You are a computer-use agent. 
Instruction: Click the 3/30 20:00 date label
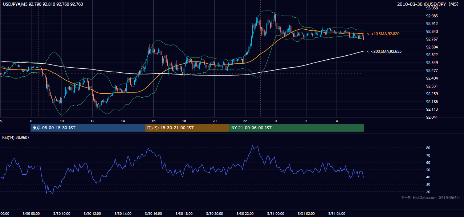pyautogui.click(x=214, y=213)
